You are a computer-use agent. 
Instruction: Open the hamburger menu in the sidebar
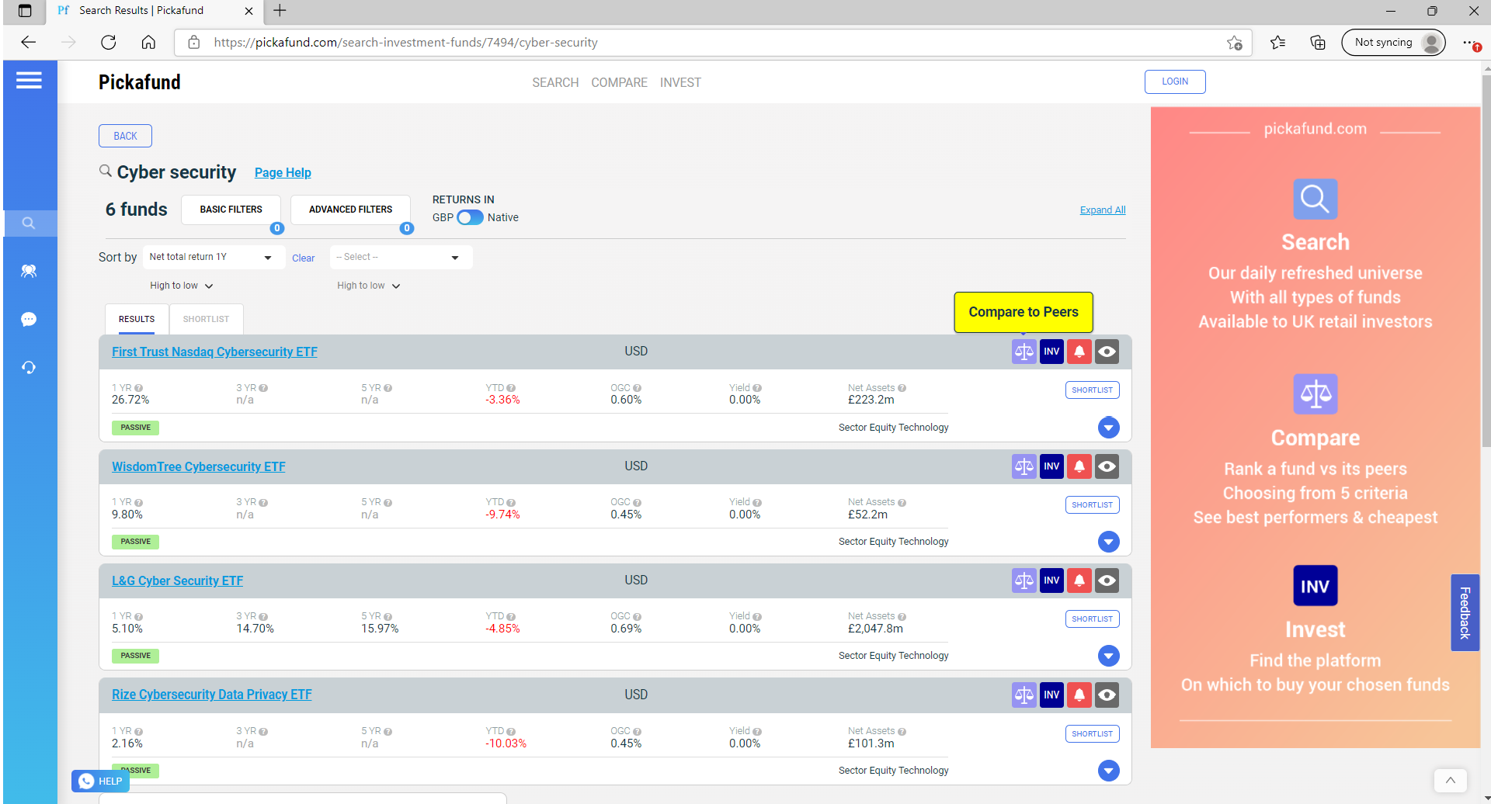pyautogui.click(x=29, y=81)
